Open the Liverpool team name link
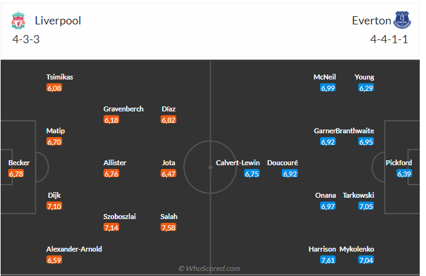 coord(58,21)
